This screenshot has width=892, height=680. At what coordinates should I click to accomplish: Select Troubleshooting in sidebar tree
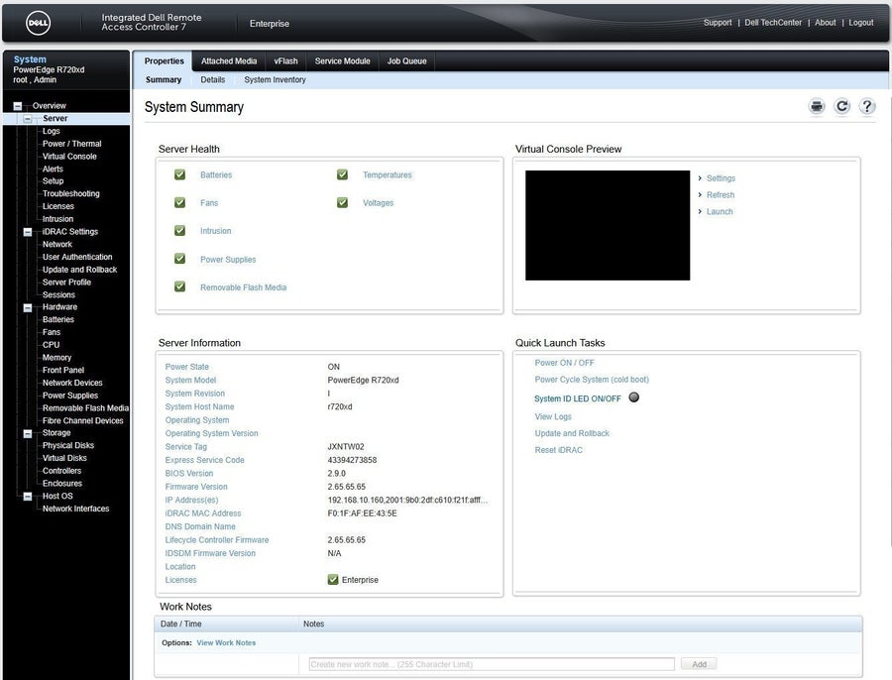pyautogui.click(x=70, y=194)
